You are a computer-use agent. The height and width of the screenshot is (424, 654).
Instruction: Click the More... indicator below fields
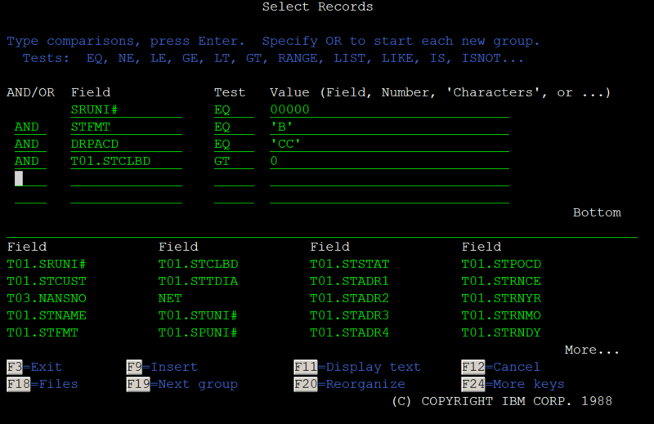tap(592, 350)
